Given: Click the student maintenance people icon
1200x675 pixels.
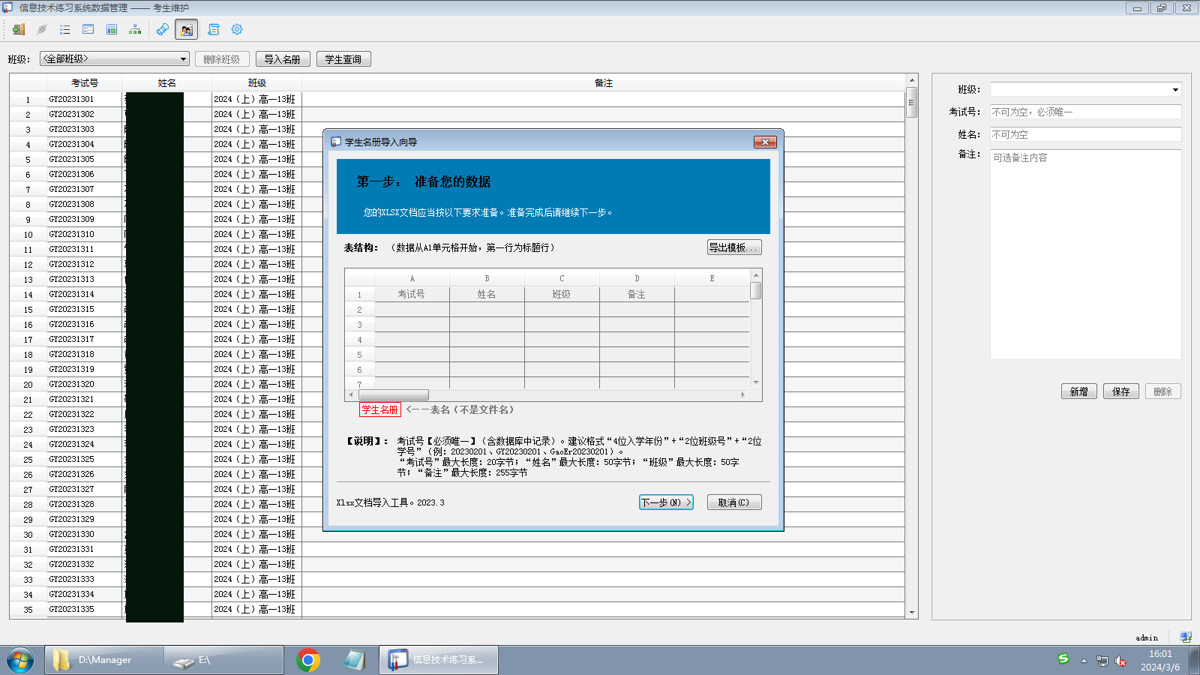Looking at the screenshot, I should tap(186, 29).
